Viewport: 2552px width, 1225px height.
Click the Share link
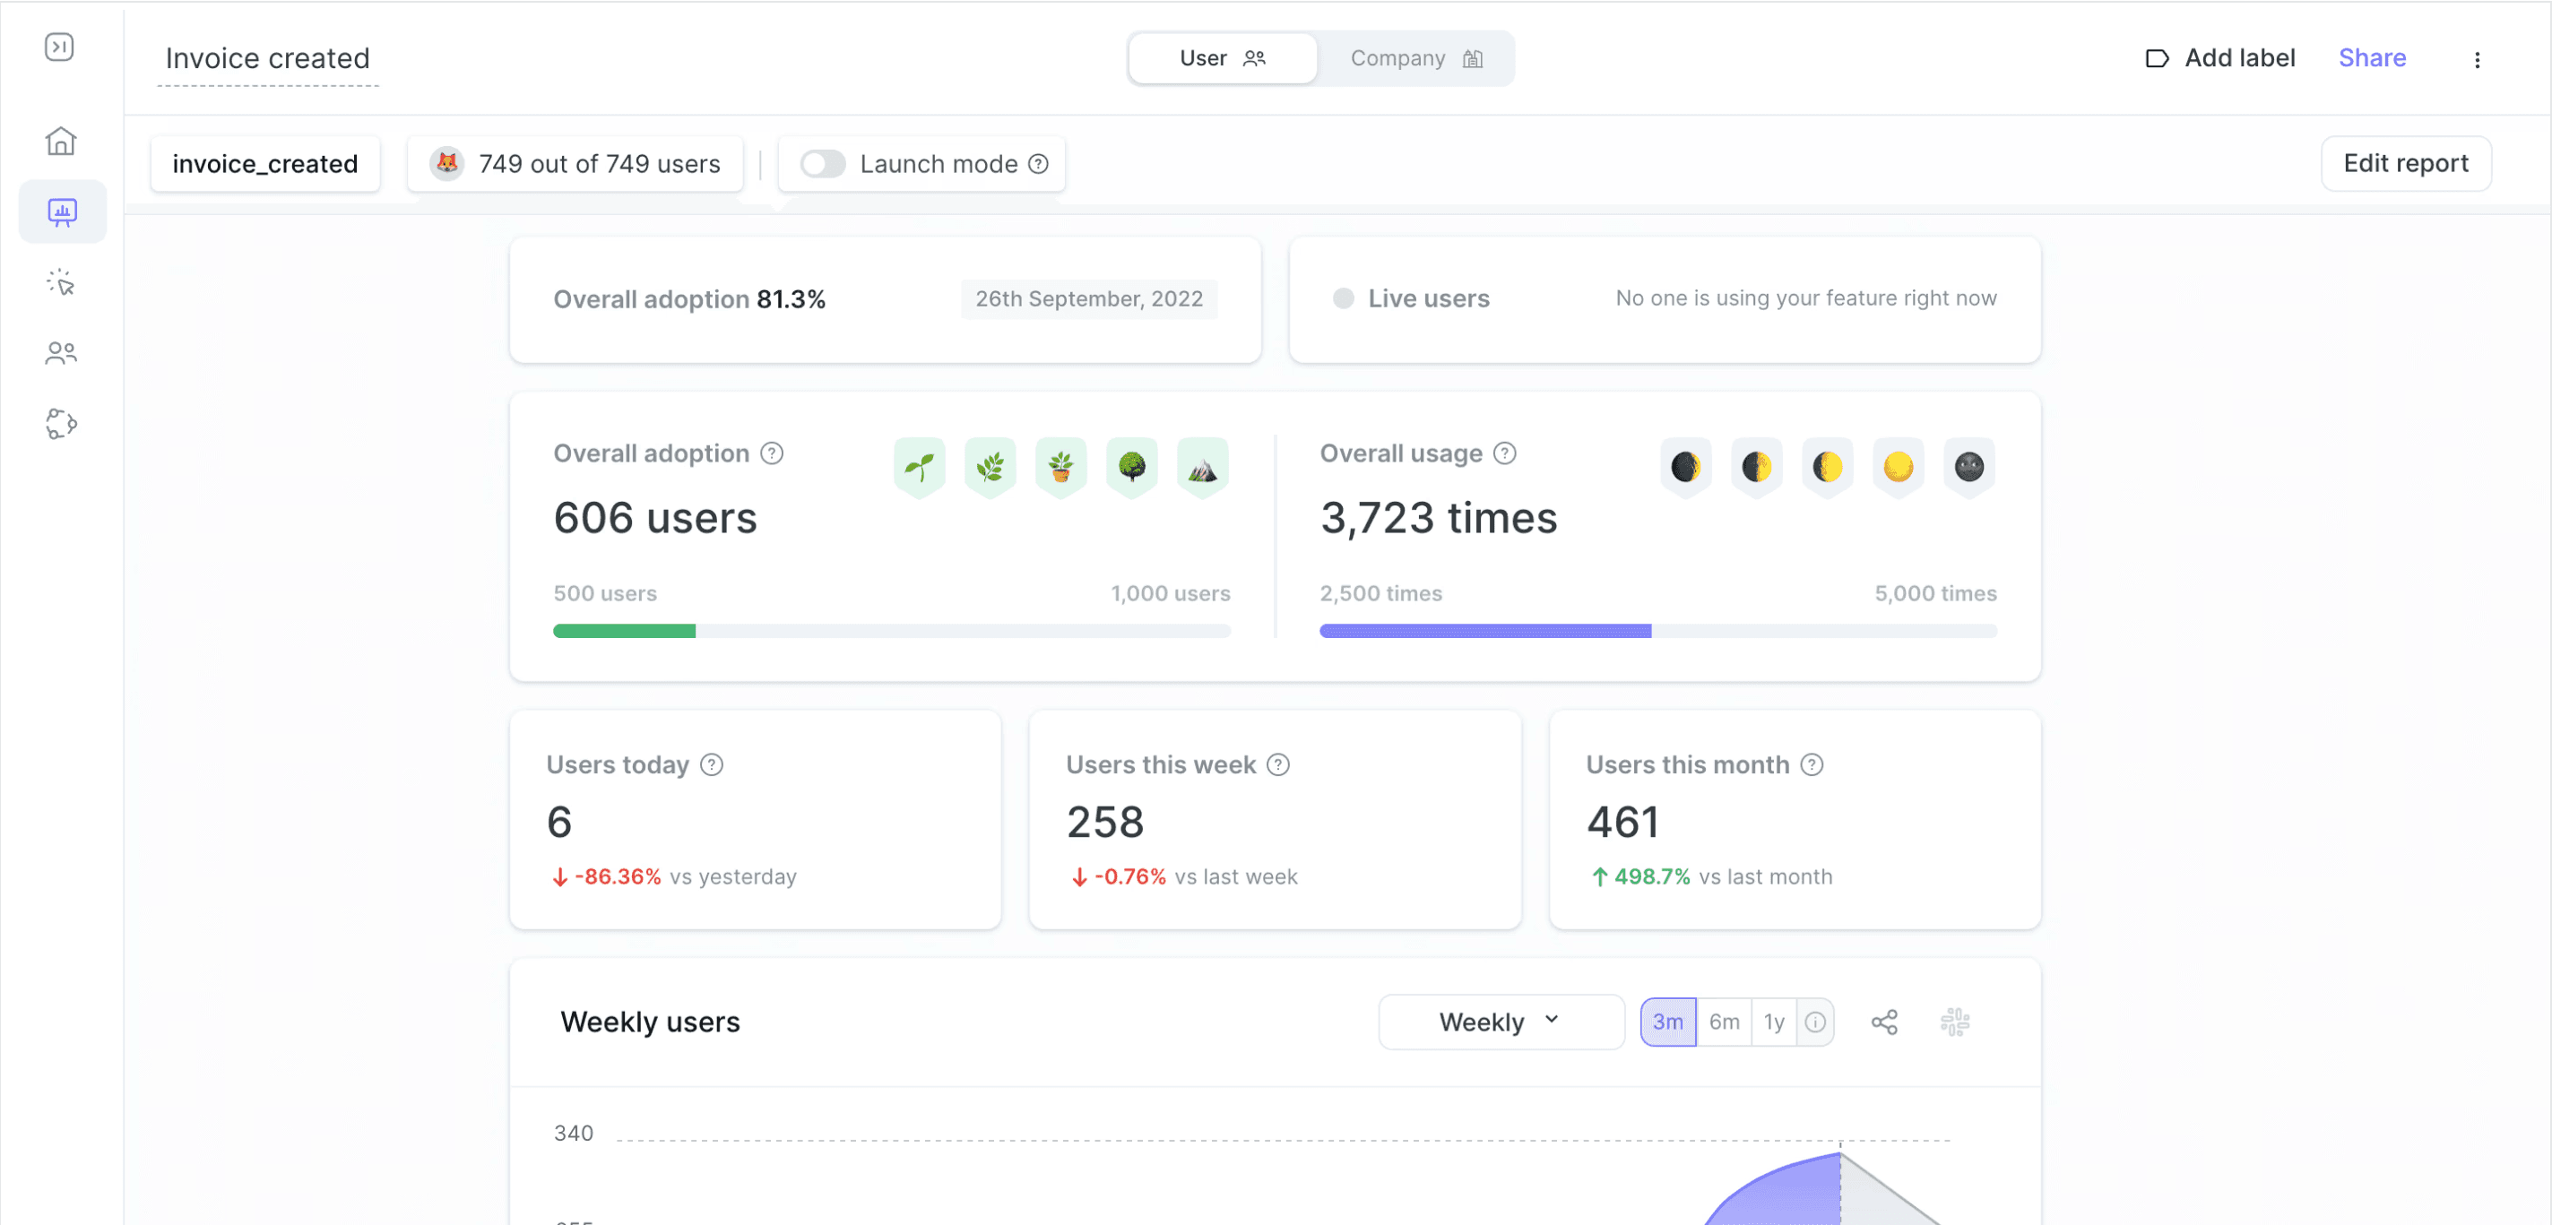(x=2371, y=58)
